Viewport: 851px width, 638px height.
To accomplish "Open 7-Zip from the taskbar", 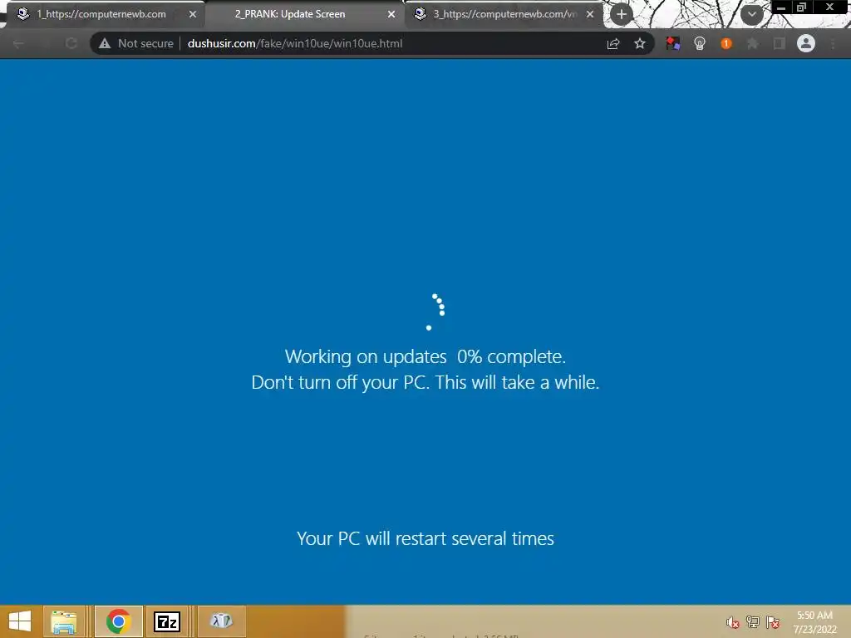I will click(x=167, y=621).
